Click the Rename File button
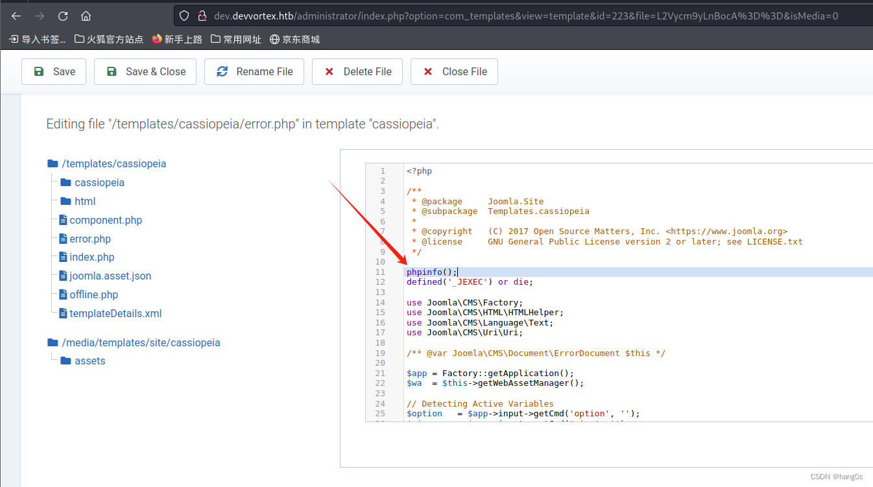 click(x=254, y=71)
